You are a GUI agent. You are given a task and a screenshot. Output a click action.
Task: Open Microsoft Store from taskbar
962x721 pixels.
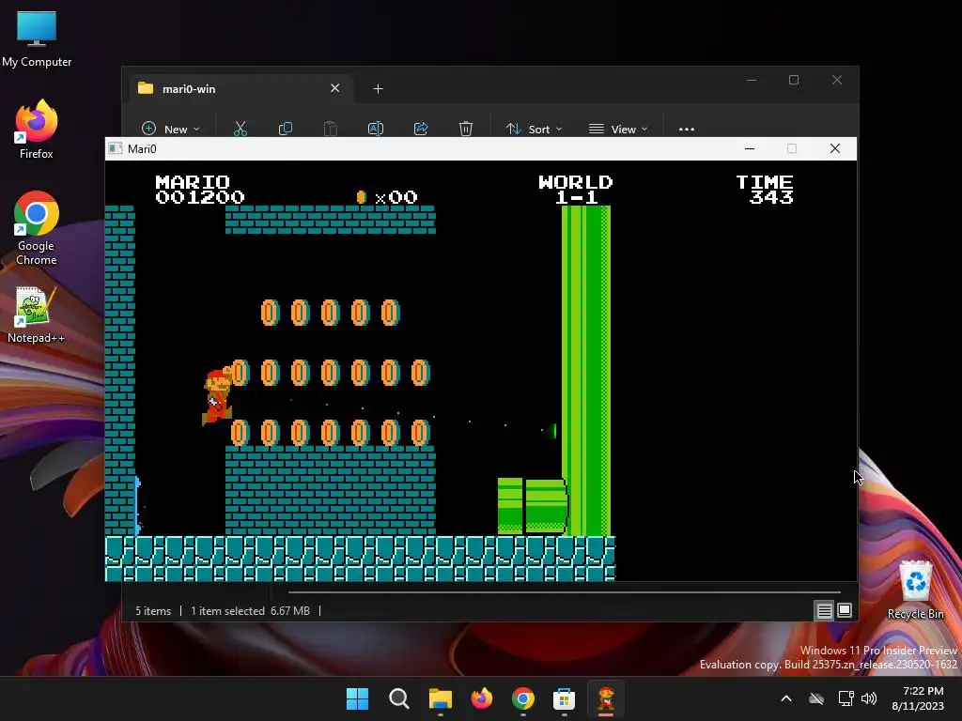point(565,698)
